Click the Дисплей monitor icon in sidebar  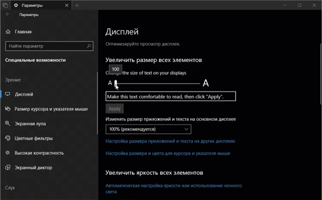point(8,94)
